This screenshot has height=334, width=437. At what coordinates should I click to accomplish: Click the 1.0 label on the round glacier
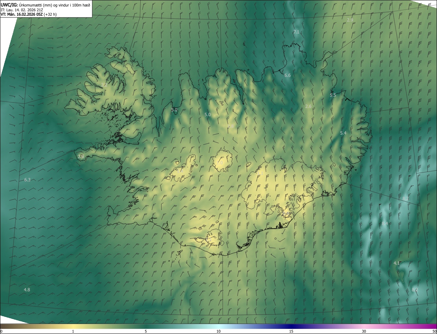220,163
